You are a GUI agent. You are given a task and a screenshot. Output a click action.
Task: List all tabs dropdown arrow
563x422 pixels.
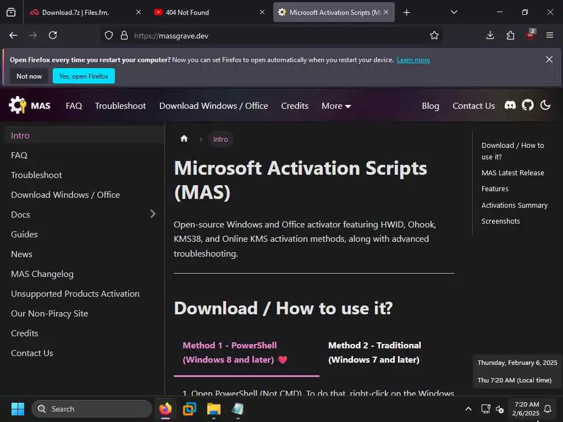(x=454, y=12)
